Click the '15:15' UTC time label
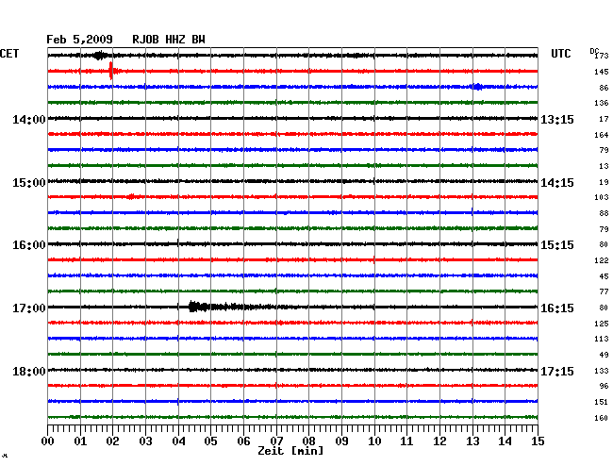Image resolution: width=613 pixels, height=466 pixels. (x=557, y=245)
